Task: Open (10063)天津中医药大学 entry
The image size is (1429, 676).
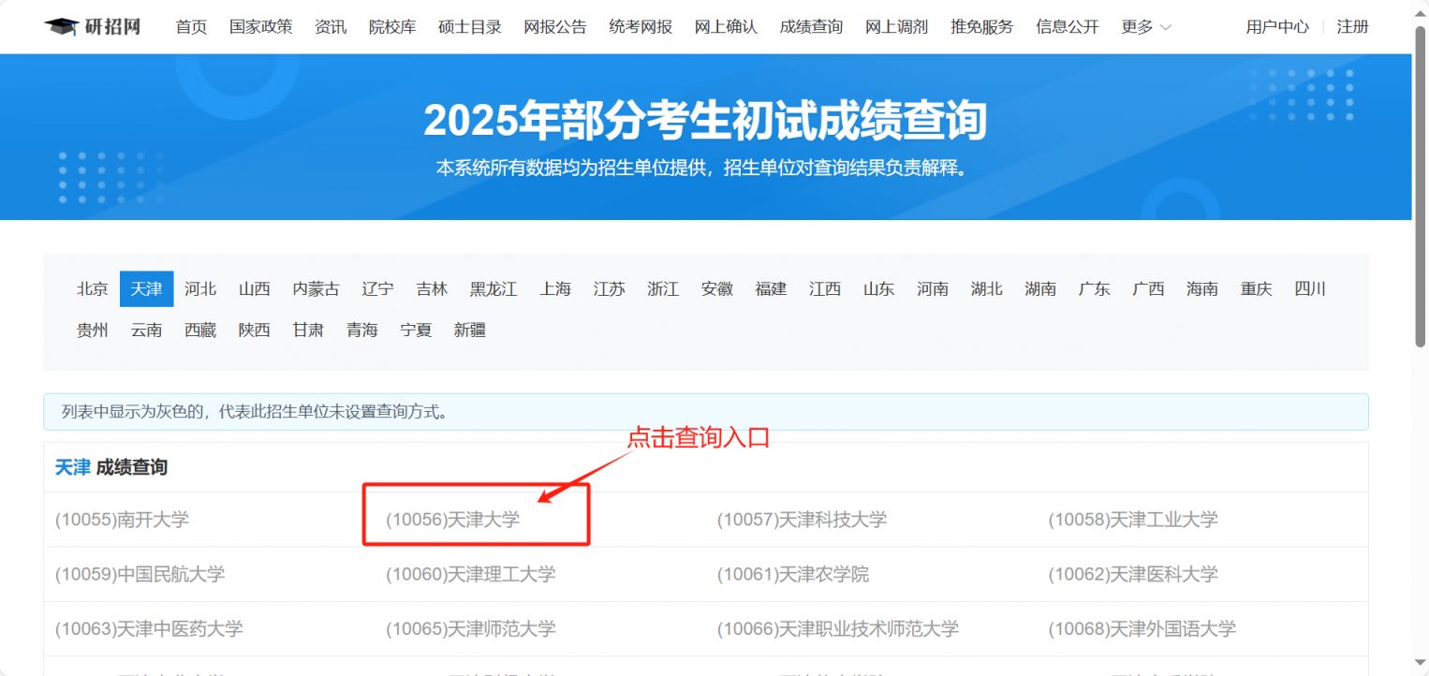Action: [149, 628]
